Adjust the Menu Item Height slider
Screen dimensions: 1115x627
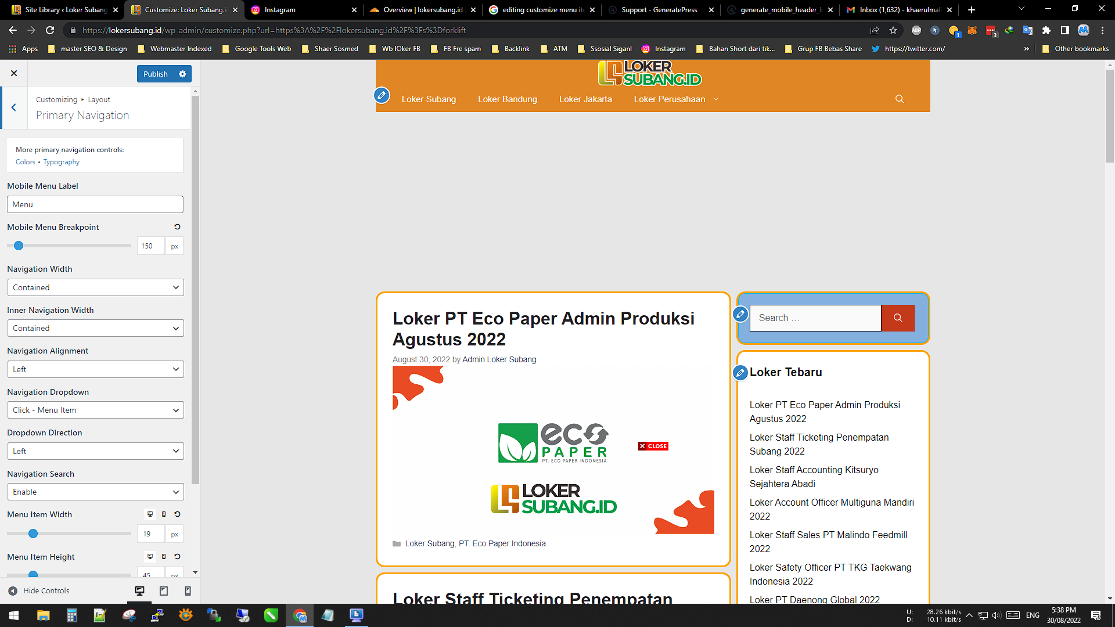pos(33,574)
